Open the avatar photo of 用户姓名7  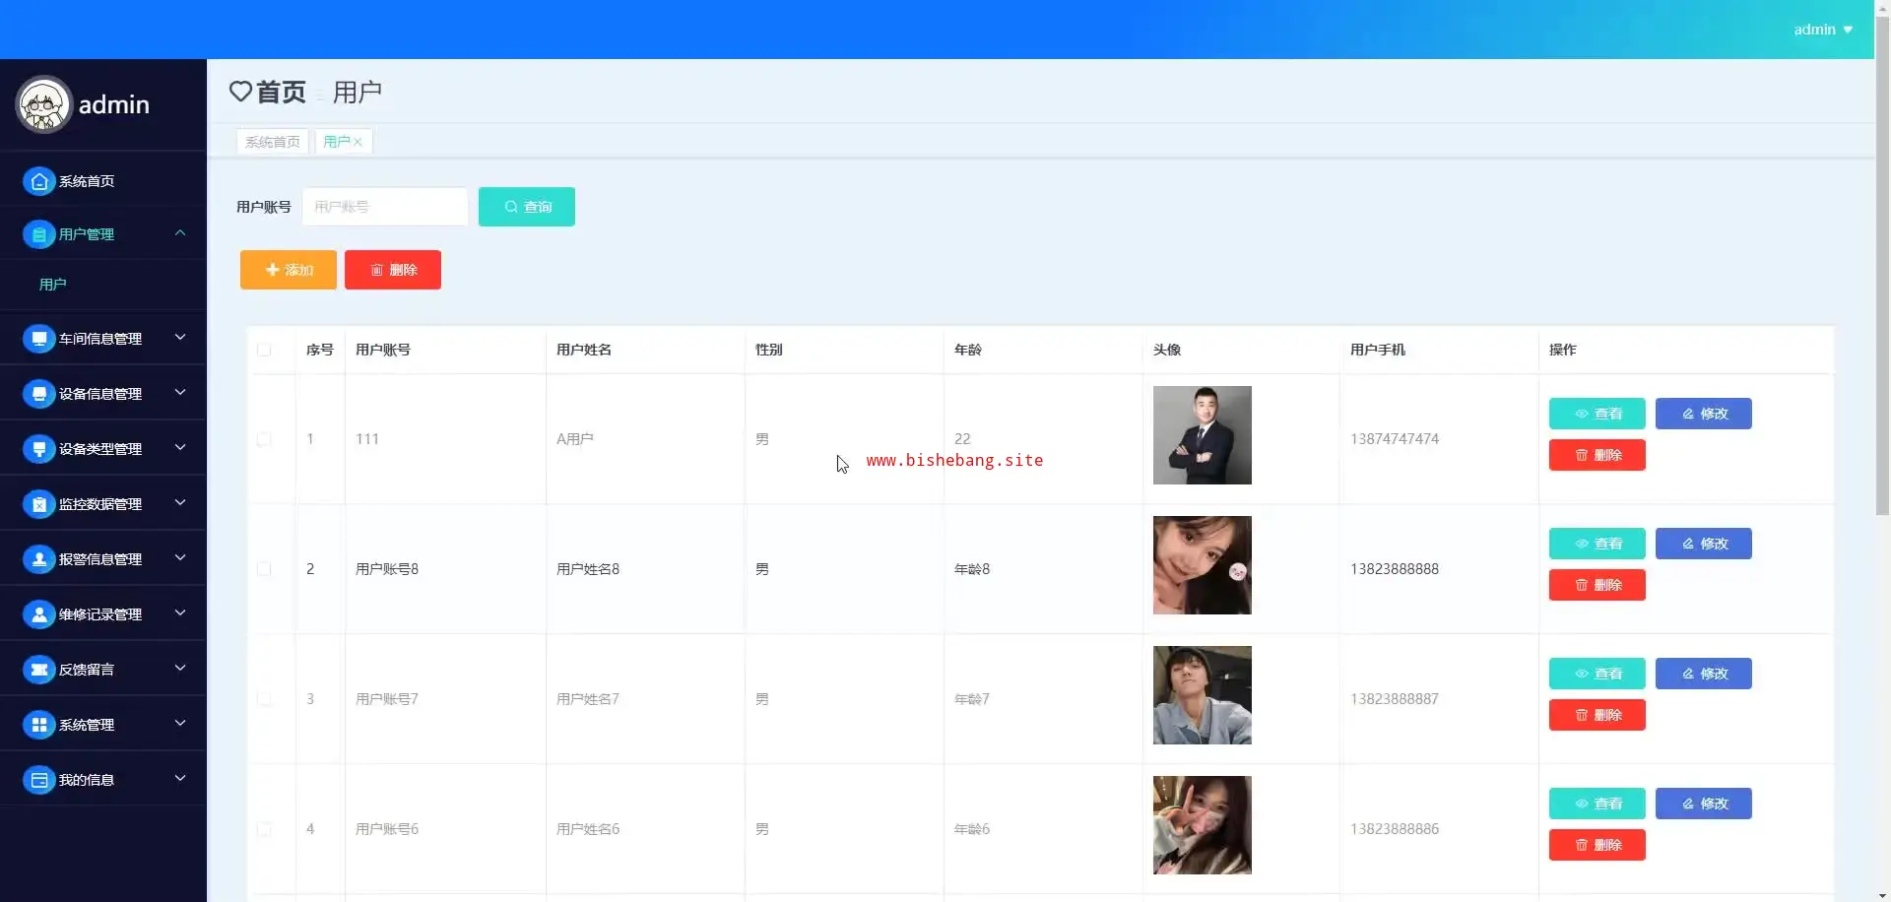[x=1203, y=695]
